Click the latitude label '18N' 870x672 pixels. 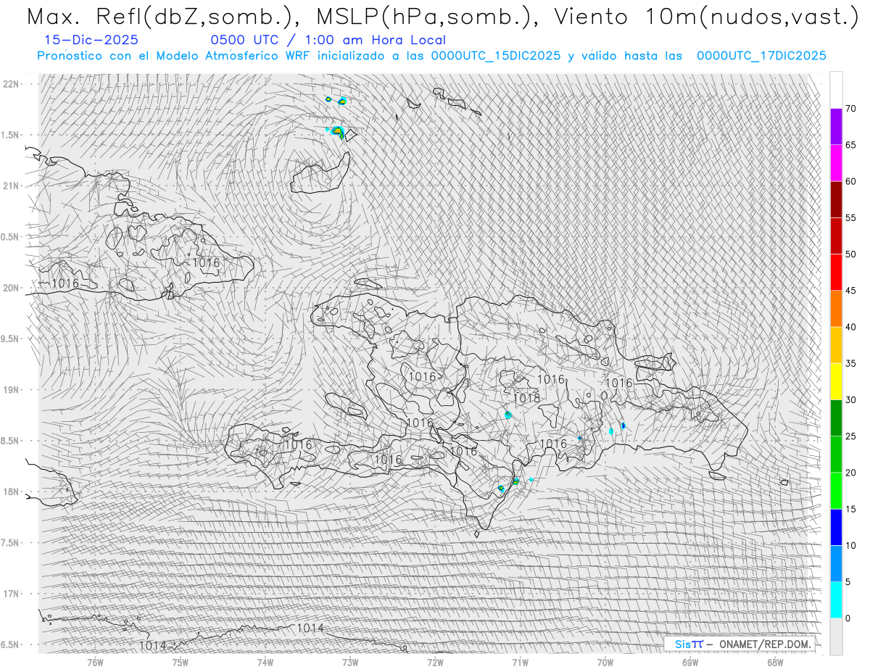tap(11, 491)
